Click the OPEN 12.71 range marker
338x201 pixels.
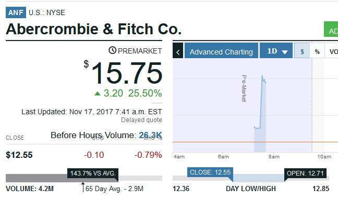(x=305, y=173)
